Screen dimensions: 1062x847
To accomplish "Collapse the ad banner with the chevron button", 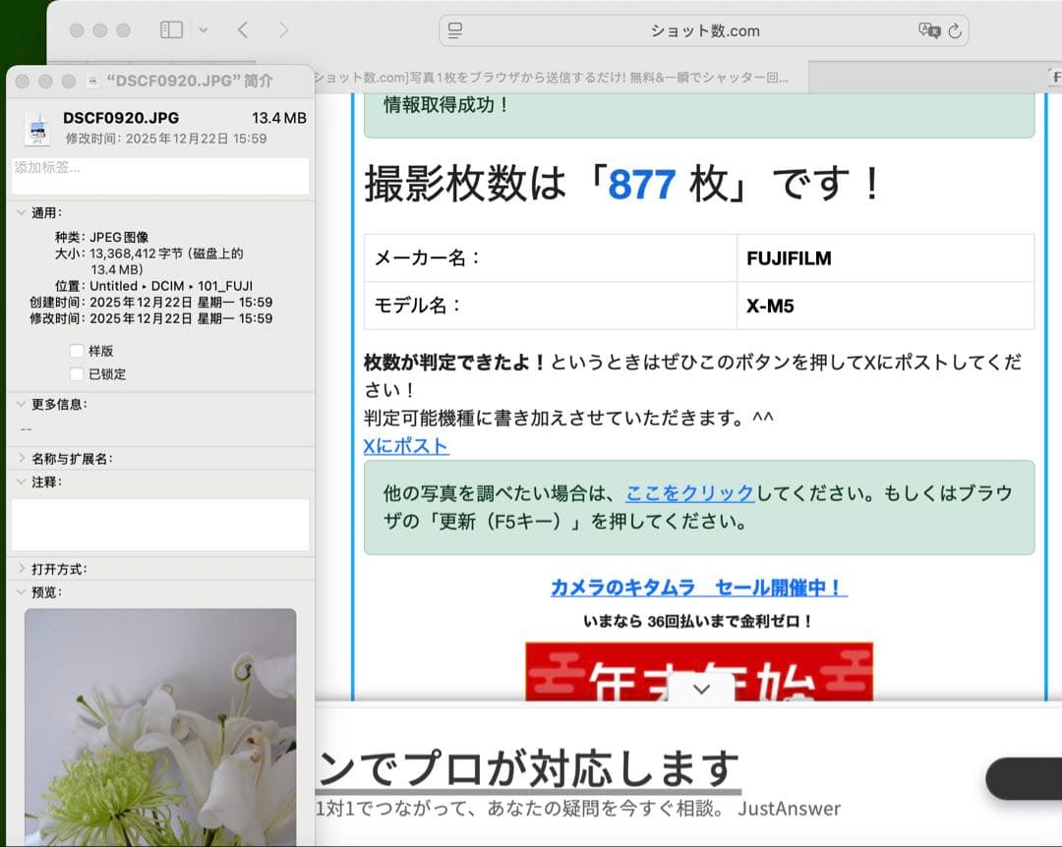I will tap(701, 690).
